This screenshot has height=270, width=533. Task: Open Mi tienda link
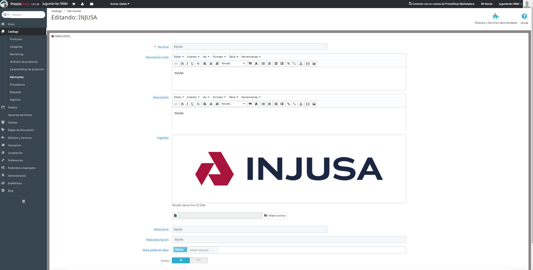pos(487,4)
